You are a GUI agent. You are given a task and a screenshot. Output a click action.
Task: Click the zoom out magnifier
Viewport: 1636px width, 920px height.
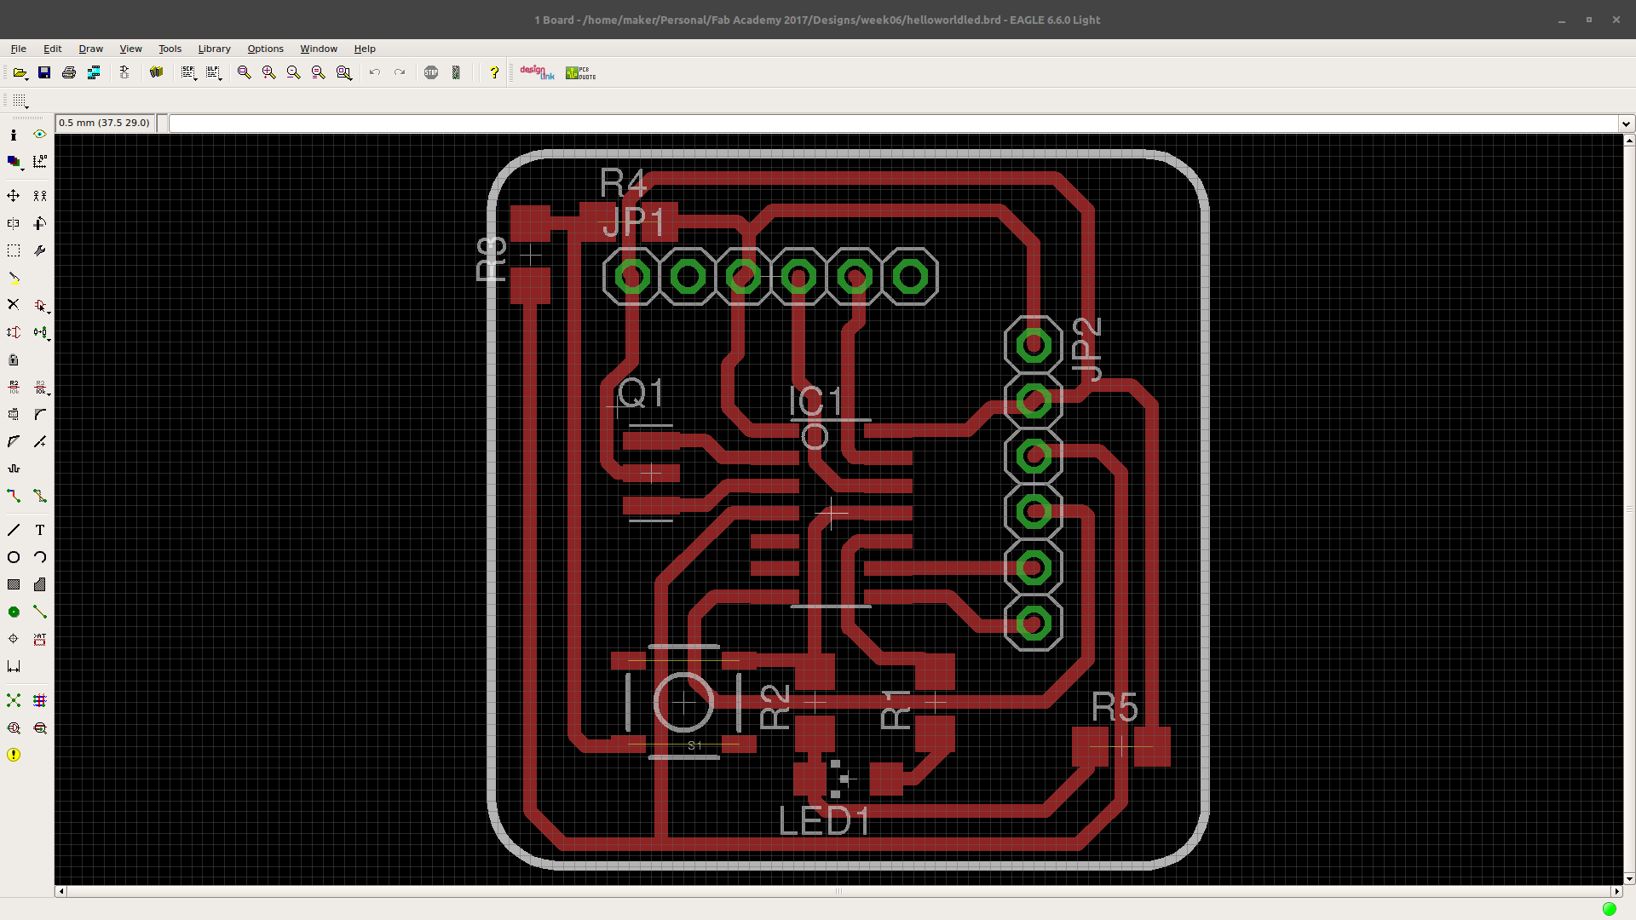point(294,73)
